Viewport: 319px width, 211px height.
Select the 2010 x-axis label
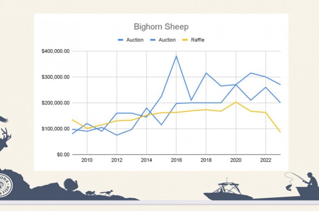pos(87,160)
